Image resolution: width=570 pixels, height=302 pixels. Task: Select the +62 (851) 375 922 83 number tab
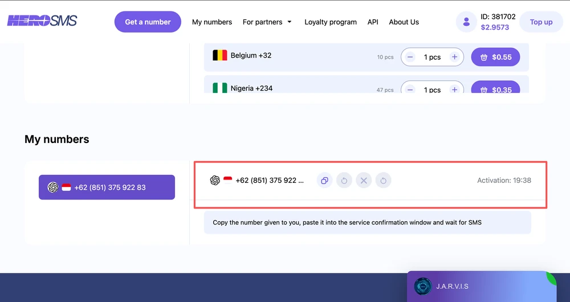(x=107, y=187)
